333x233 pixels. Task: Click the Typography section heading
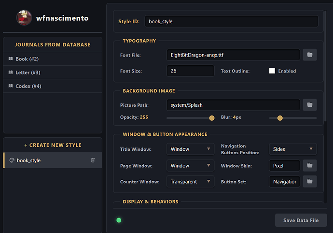point(139,41)
